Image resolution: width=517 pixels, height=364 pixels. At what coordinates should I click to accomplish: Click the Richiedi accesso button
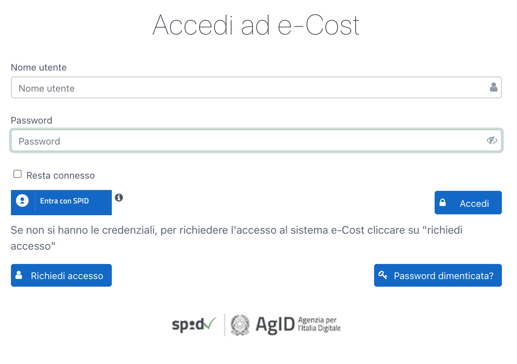click(x=61, y=275)
